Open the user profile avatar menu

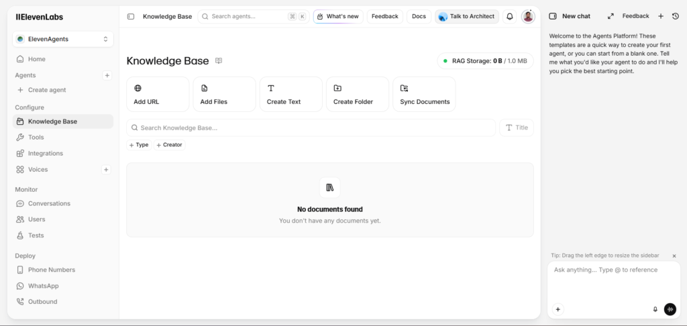coord(528,17)
